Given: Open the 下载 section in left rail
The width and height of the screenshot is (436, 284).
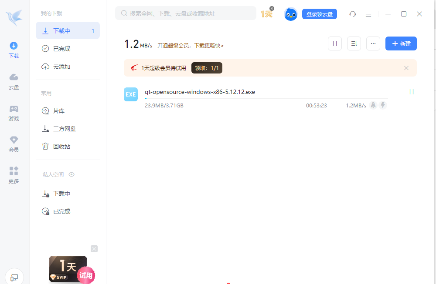Looking at the screenshot, I should [x=14, y=50].
